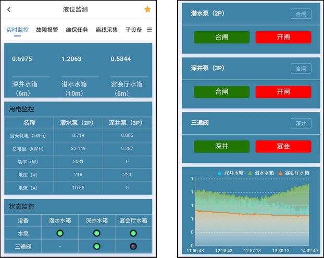324x258 pixels.
Task: Tap the back arrow icon
Action: [x=9, y=9]
